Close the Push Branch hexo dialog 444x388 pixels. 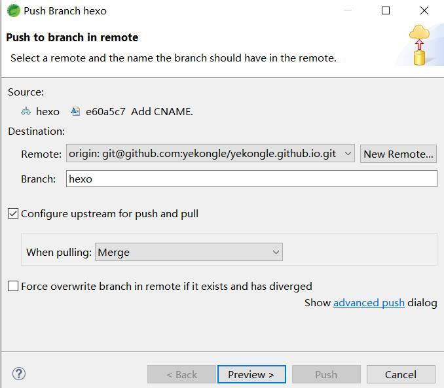click(424, 10)
